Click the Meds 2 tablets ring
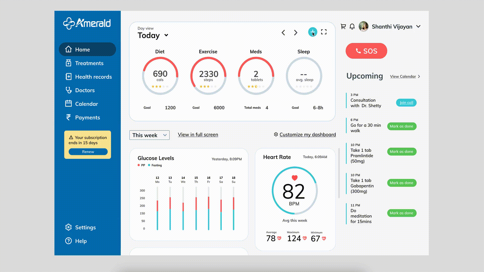The height and width of the screenshot is (272, 484). (256, 76)
